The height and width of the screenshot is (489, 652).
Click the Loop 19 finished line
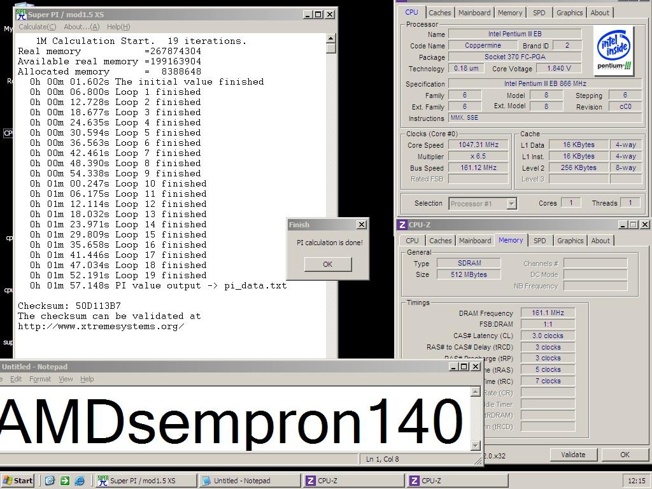click(118, 275)
